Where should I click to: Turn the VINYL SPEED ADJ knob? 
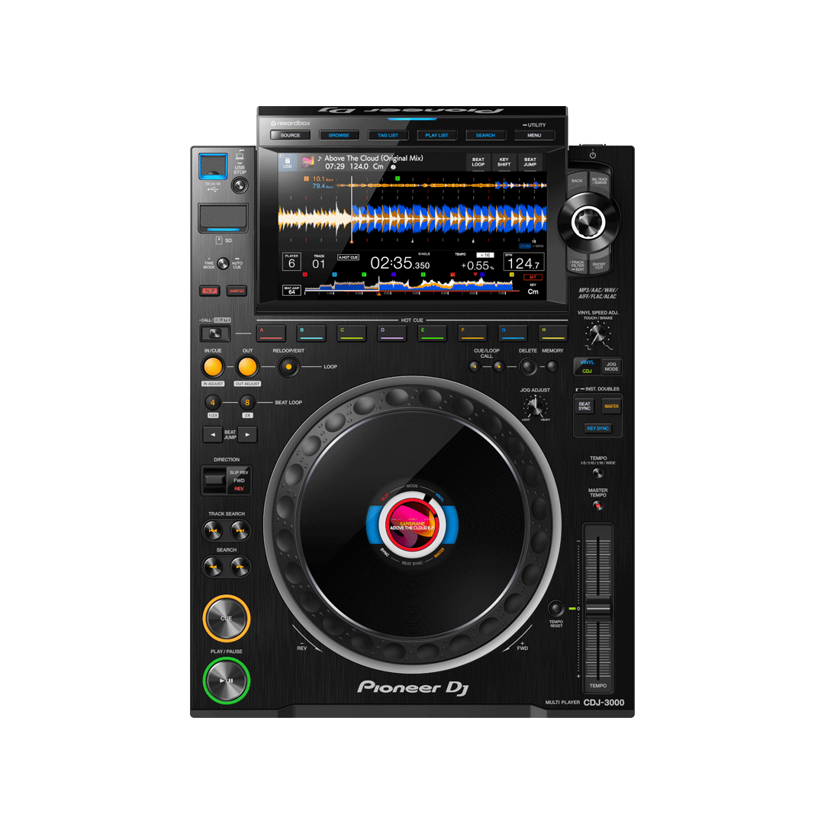[597, 333]
